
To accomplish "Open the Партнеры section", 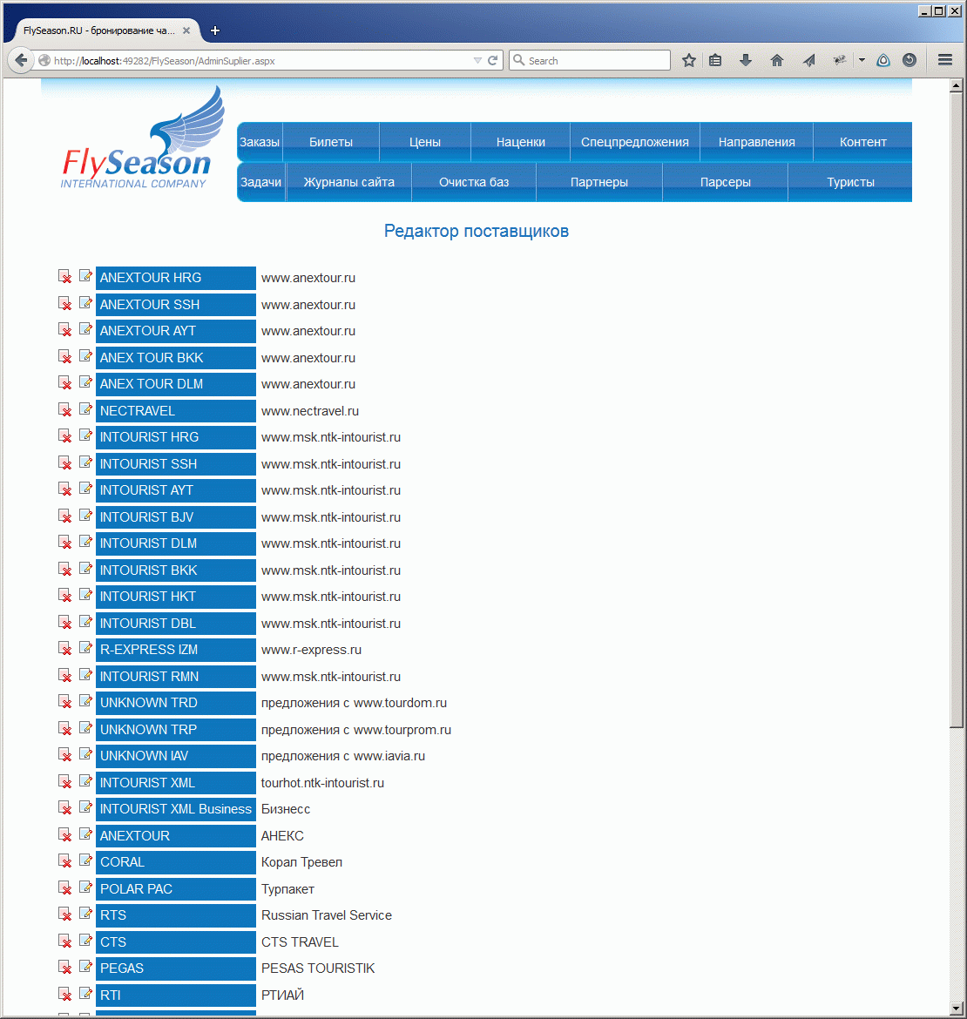I will 599,182.
